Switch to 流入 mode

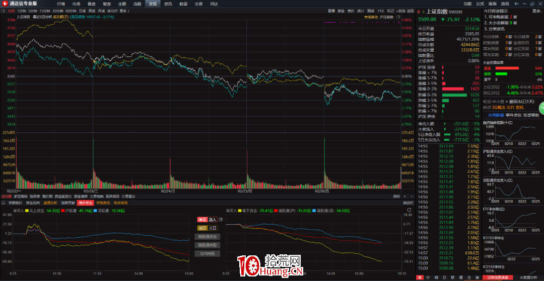(x=213, y=219)
